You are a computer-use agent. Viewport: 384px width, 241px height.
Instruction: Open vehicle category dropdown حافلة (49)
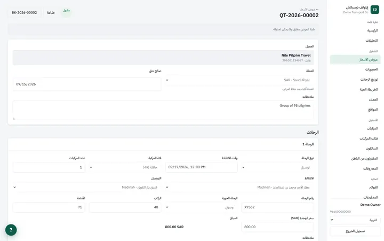click(x=125, y=167)
